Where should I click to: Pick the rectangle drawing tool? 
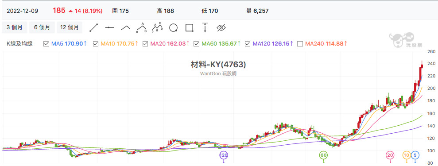pos(190,27)
